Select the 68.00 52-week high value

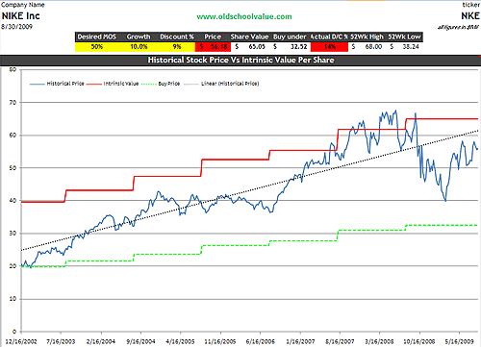click(367, 47)
